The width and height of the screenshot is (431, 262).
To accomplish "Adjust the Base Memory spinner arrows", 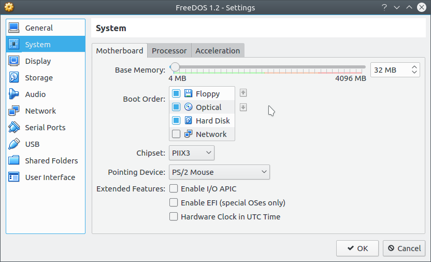I will 414,70.
